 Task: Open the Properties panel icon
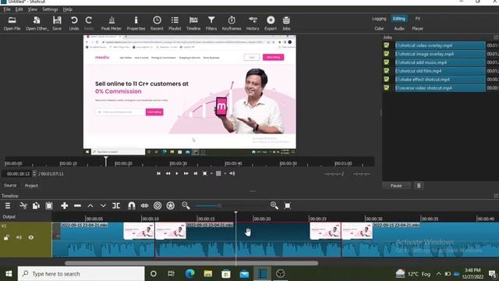tap(136, 23)
